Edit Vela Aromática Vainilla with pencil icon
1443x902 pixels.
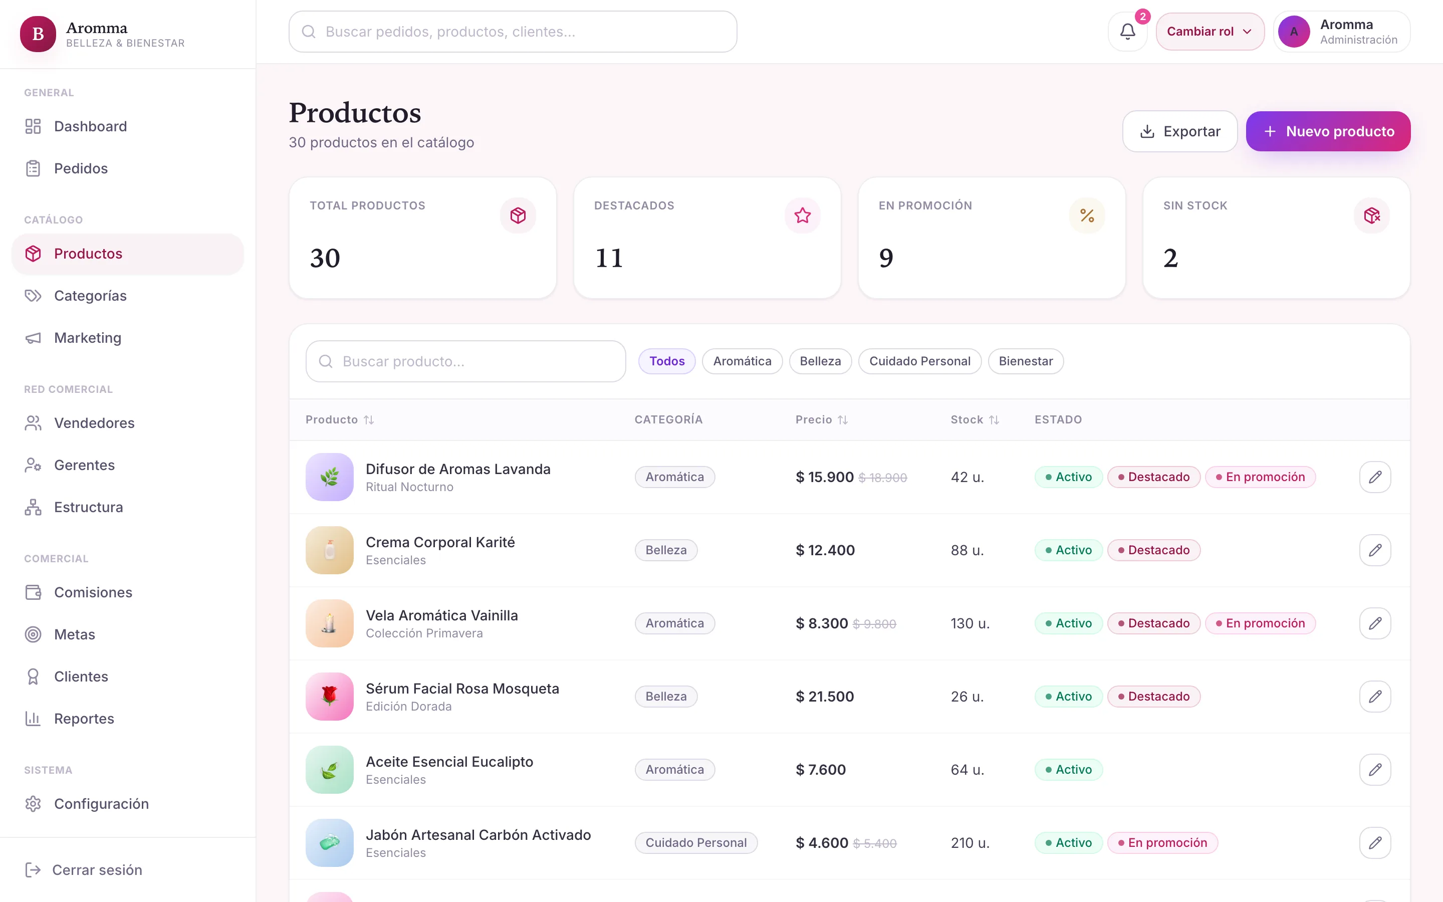(1375, 623)
